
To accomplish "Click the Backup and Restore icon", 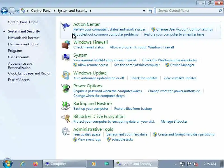I will click(66, 106).
